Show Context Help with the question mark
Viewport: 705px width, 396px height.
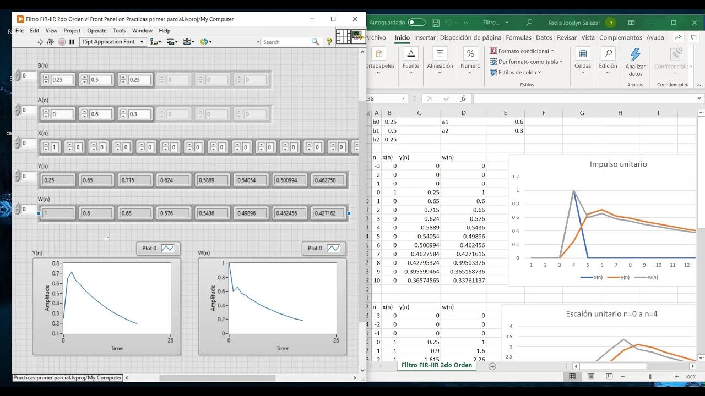[x=329, y=42]
